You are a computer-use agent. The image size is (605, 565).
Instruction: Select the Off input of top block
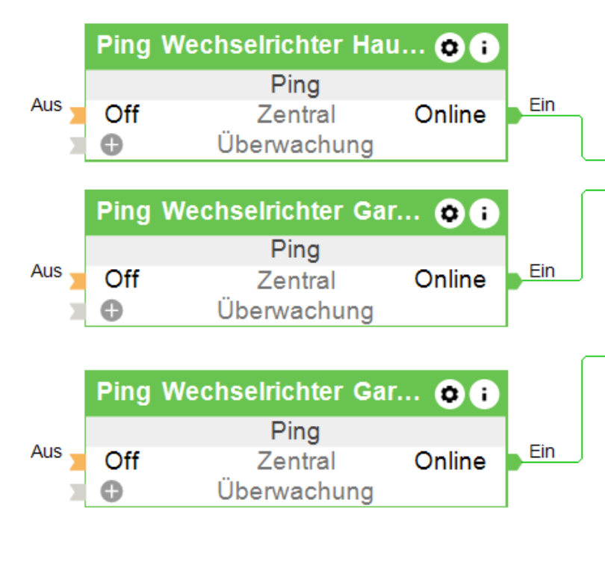[x=122, y=115]
